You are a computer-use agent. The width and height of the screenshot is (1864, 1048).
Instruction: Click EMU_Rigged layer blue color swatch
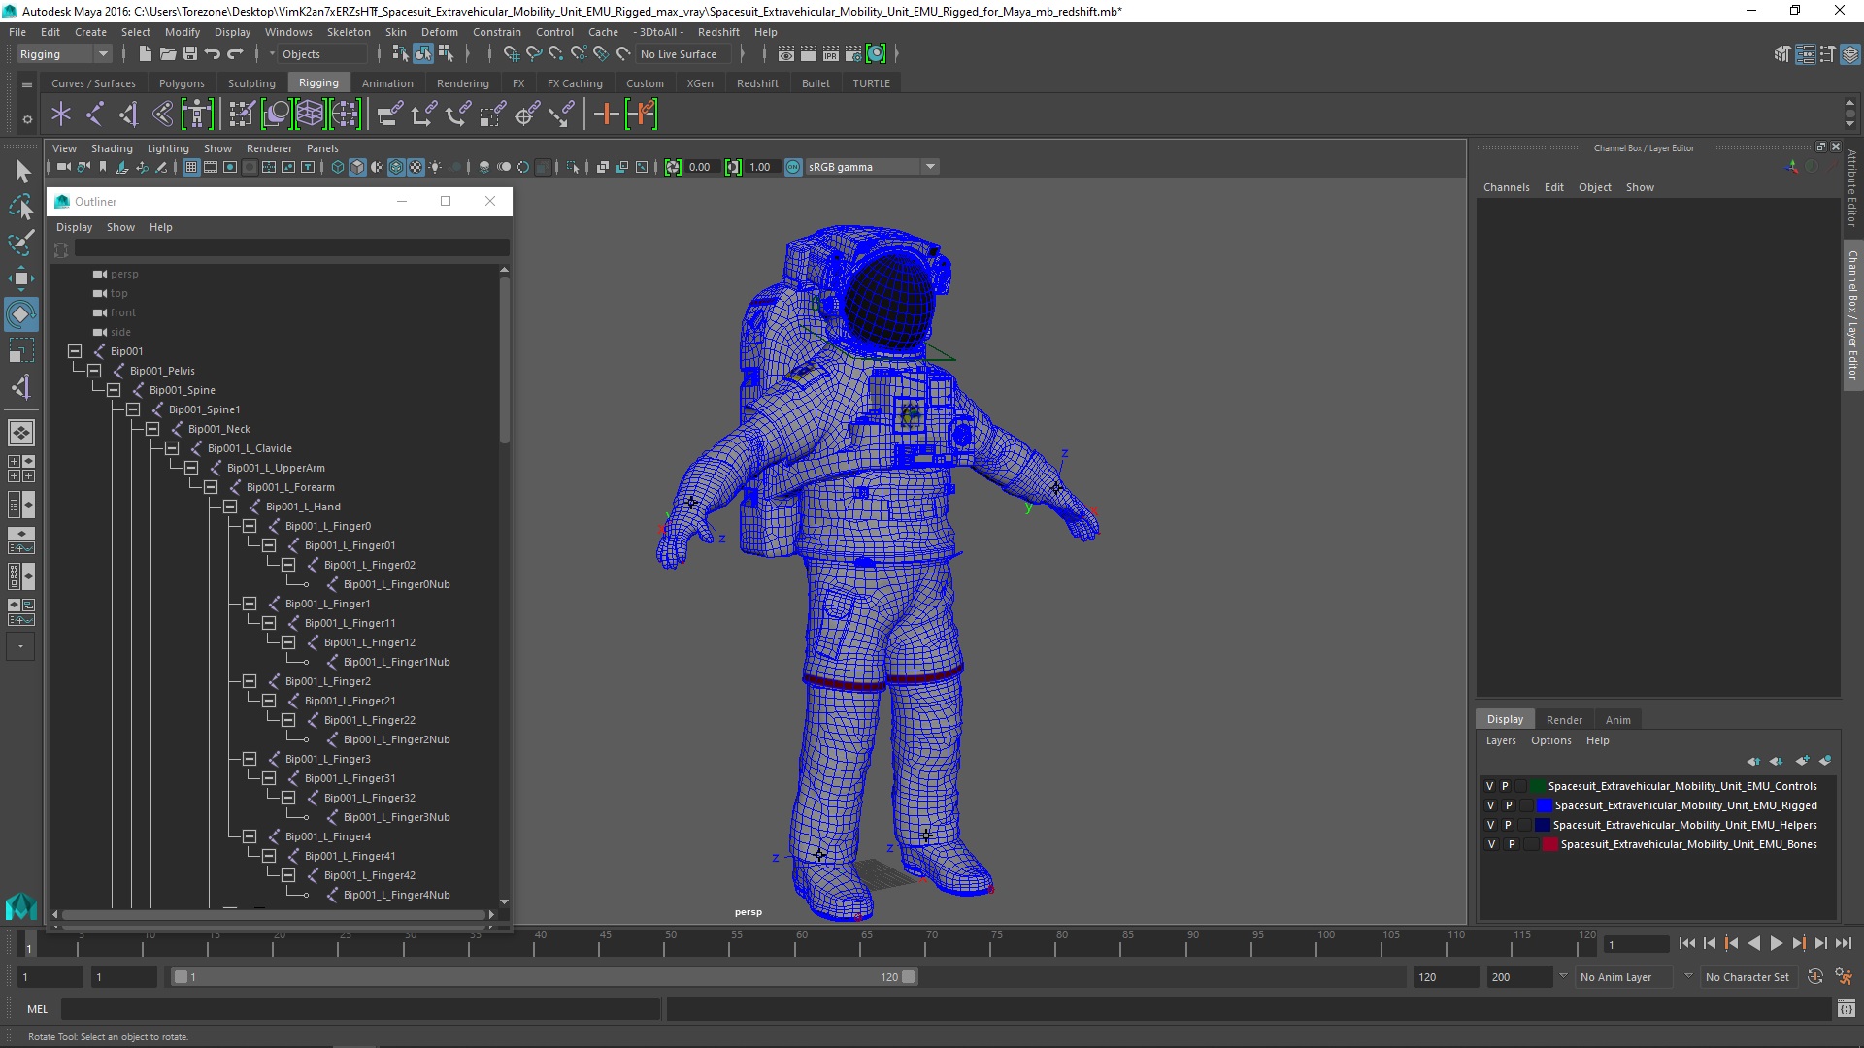coord(1544,805)
